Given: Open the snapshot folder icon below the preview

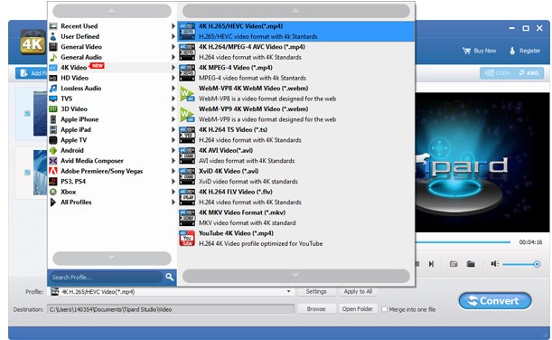Looking at the screenshot, I should (471, 264).
